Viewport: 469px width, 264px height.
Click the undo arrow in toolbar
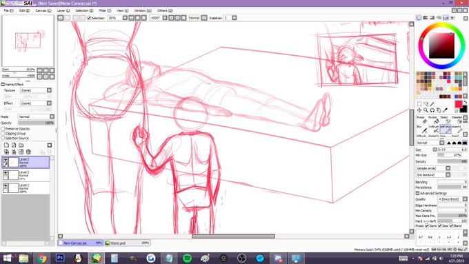tap(61, 18)
